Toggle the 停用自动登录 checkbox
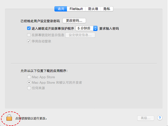 click(x=29, y=41)
